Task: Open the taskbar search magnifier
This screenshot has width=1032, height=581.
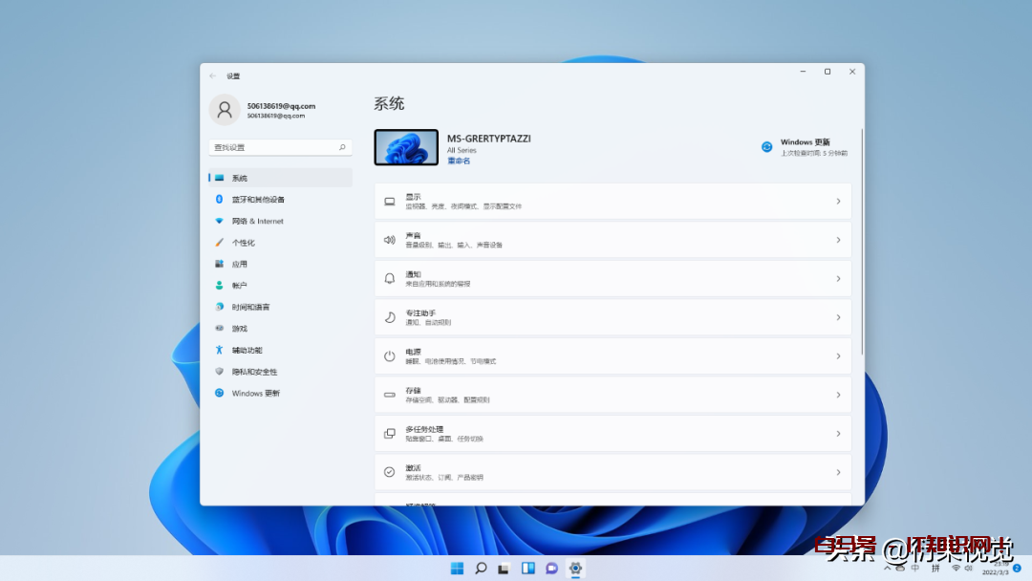Action: 481,569
